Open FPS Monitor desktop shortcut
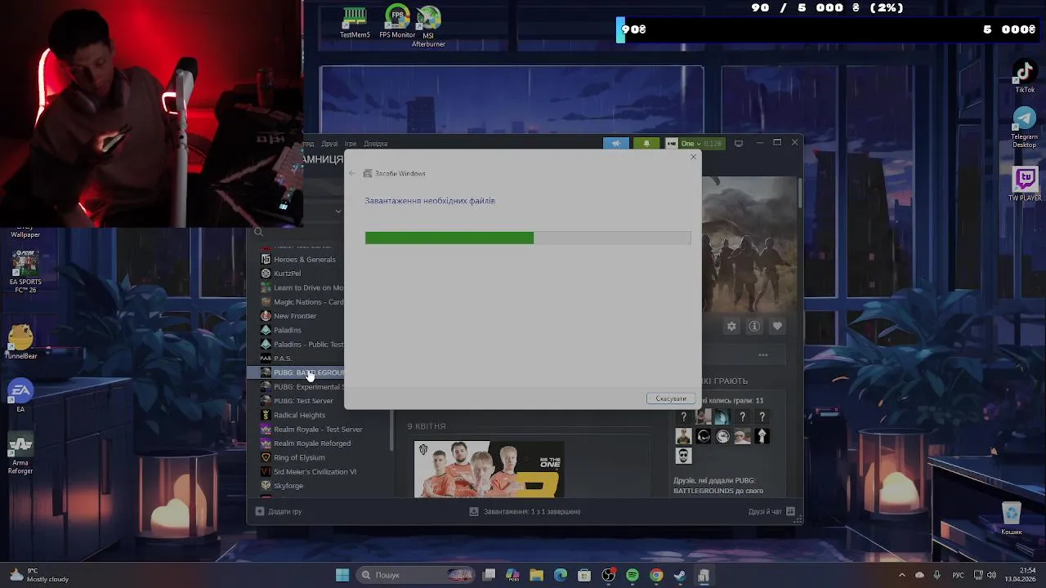1046x588 pixels. tap(397, 23)
